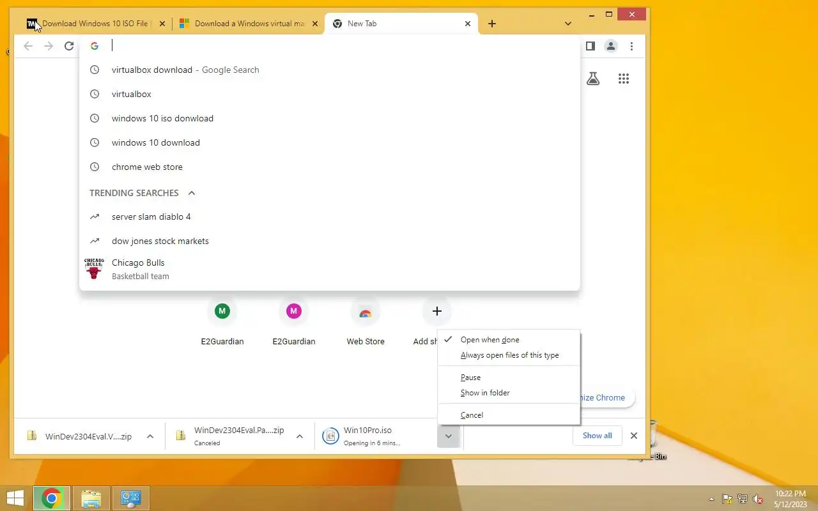Click the Google logo in address bar
818x511 pixels.
[95, 46]
